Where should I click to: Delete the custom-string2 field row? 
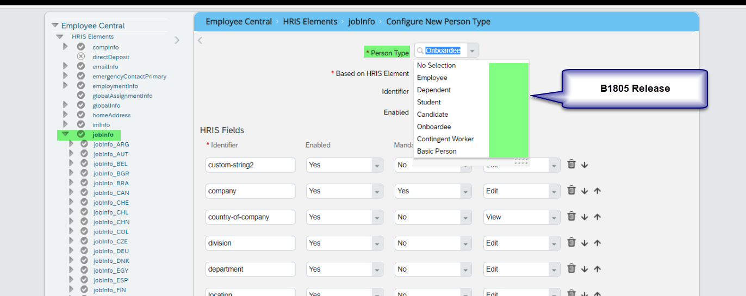click(x=571, y=165)
